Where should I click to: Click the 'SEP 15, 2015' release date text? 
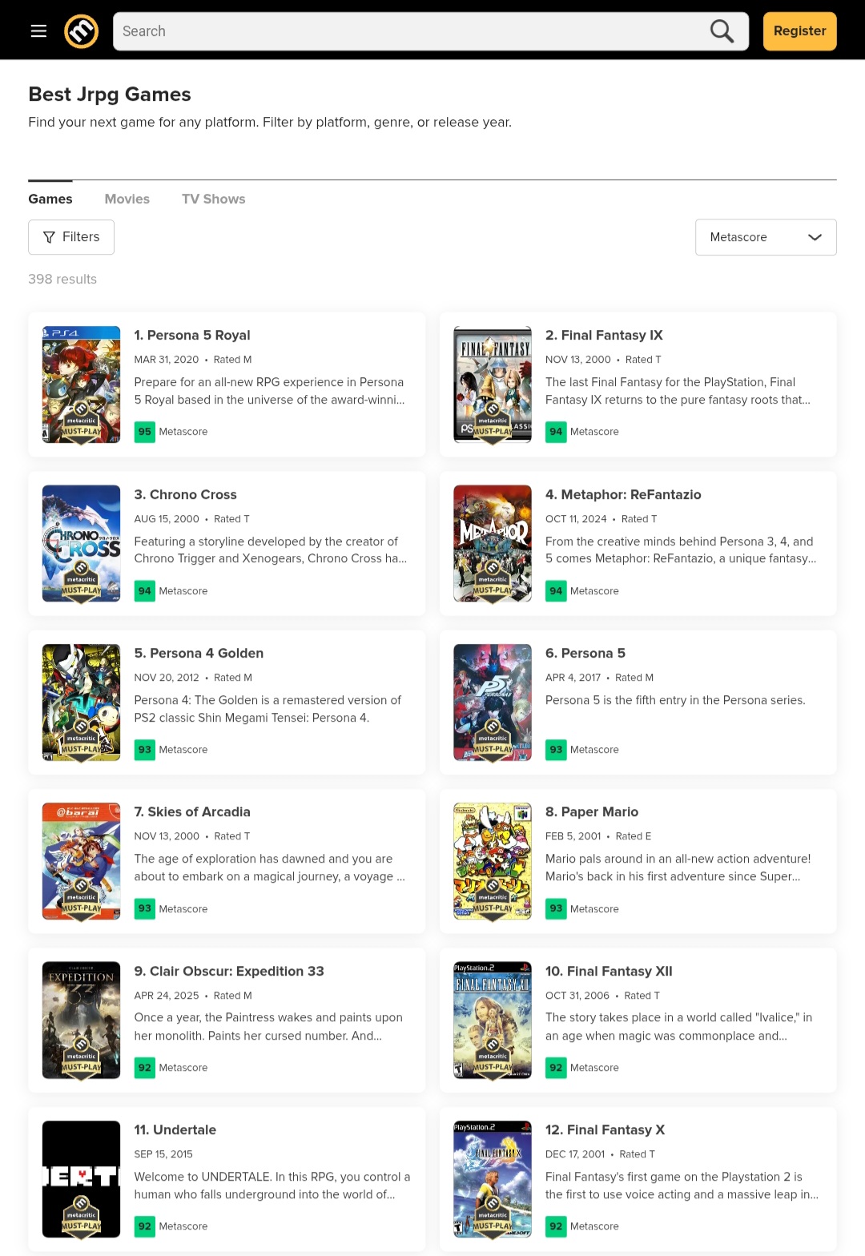click(163, 1154)
